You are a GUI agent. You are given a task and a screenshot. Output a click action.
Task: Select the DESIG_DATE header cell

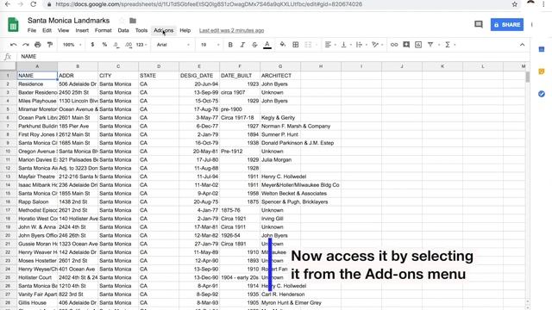click(x=199, y=76)
